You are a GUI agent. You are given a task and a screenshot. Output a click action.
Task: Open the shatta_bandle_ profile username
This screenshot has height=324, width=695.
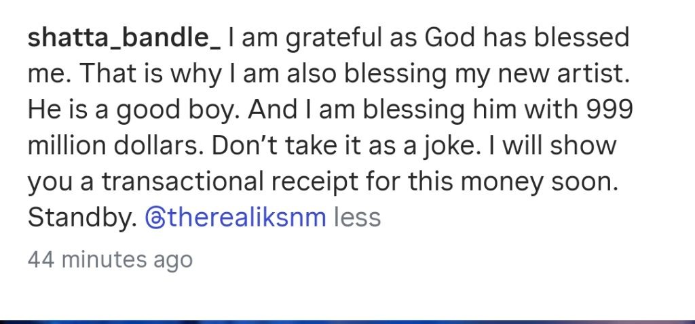(124, 39)
